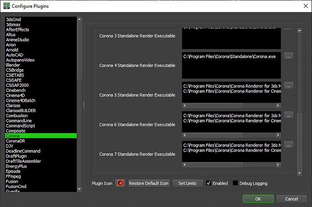Select AnimeStudio plugin
This screenshot has width=312, height=207.
point(41,40)
